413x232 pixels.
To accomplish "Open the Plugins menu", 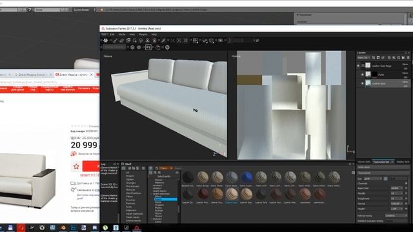I will (x=143, y=34).
